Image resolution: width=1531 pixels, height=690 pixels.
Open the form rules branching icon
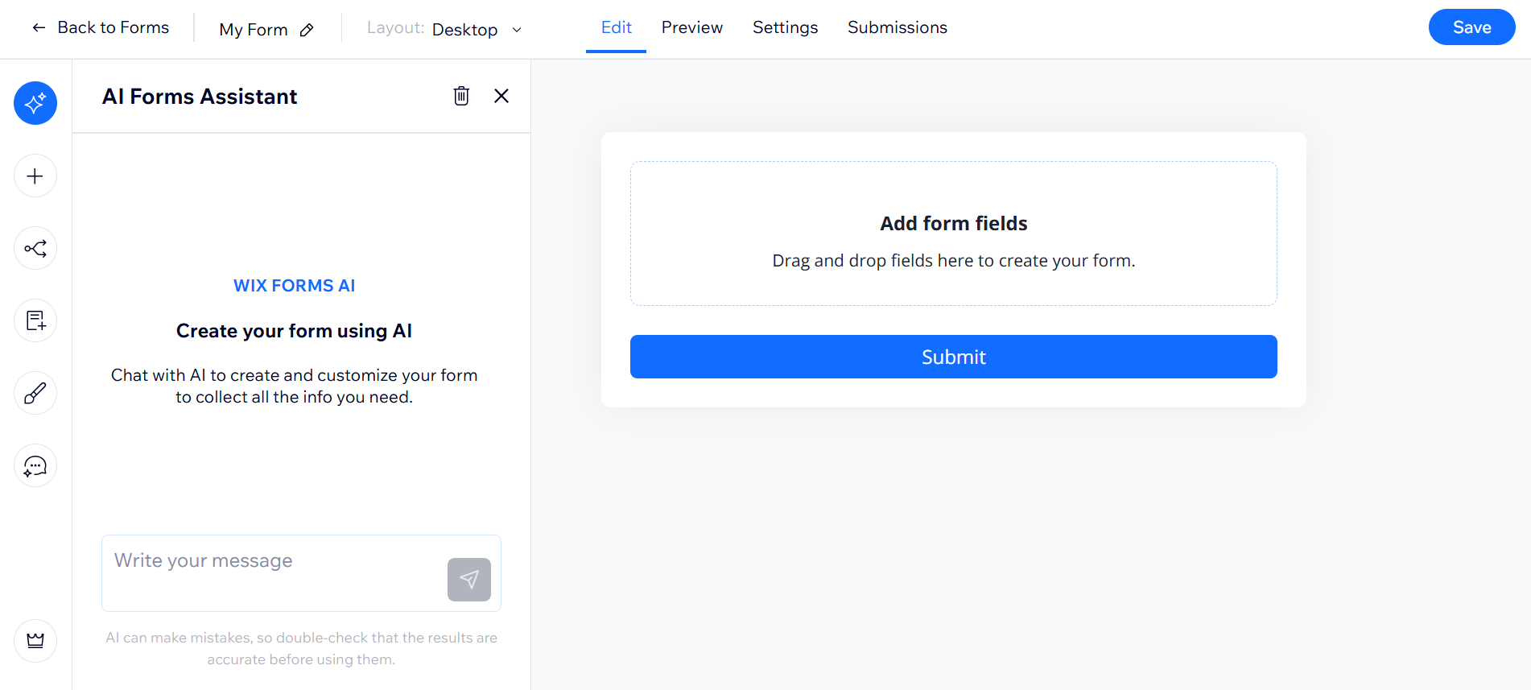coord(35,248)
